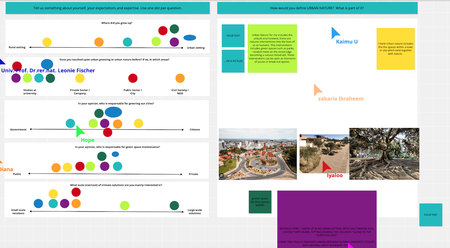Click 'Urban setting' label
Image resolution: width=450 pixels, height=248 pixels.
196,48
